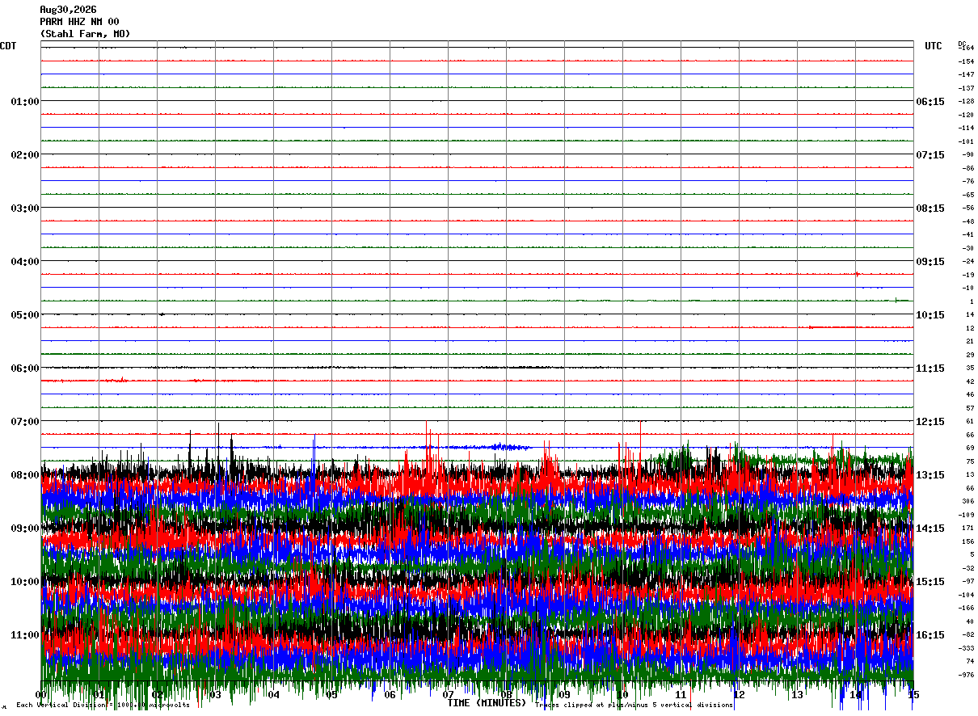Click minute 10 on the time axis
The height and width of the screenshot is (716, 978).
tap(622, 695)
